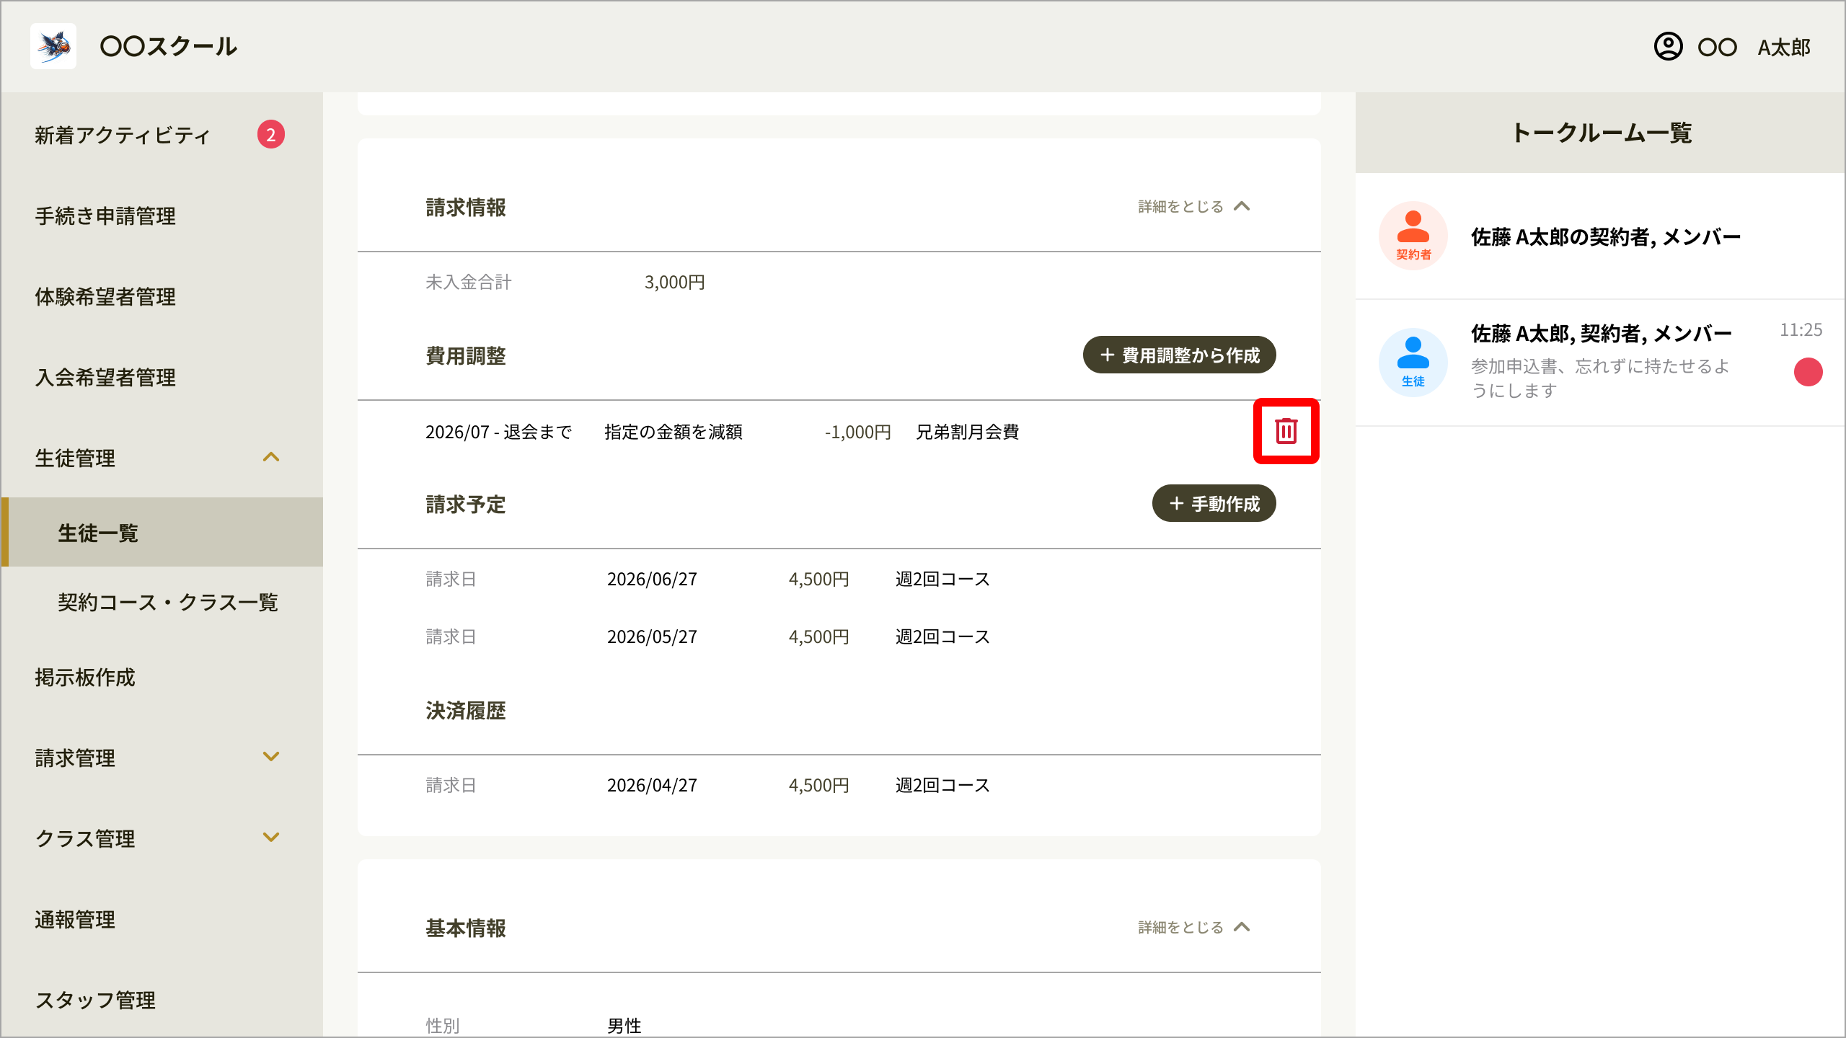Click the 男性 gender value

click(624, 1025)
